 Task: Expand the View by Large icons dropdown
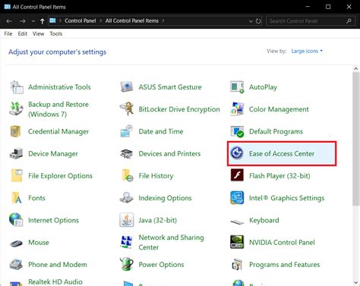coord(307,51)
